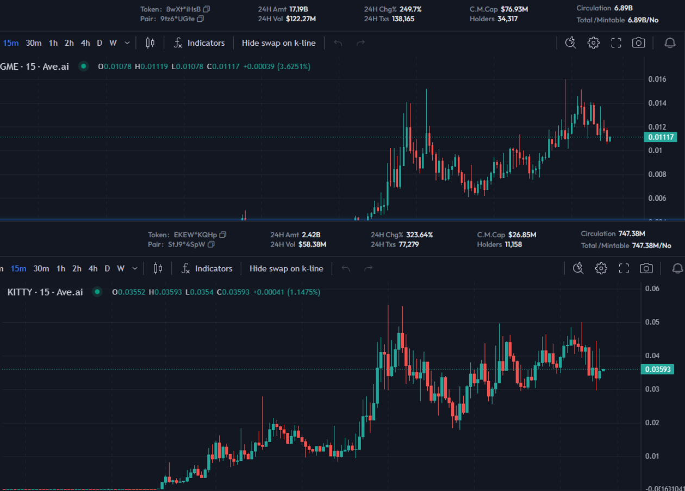
Task: Open alert bell in KITTY chart toolbar
Action: pos(677,268)
